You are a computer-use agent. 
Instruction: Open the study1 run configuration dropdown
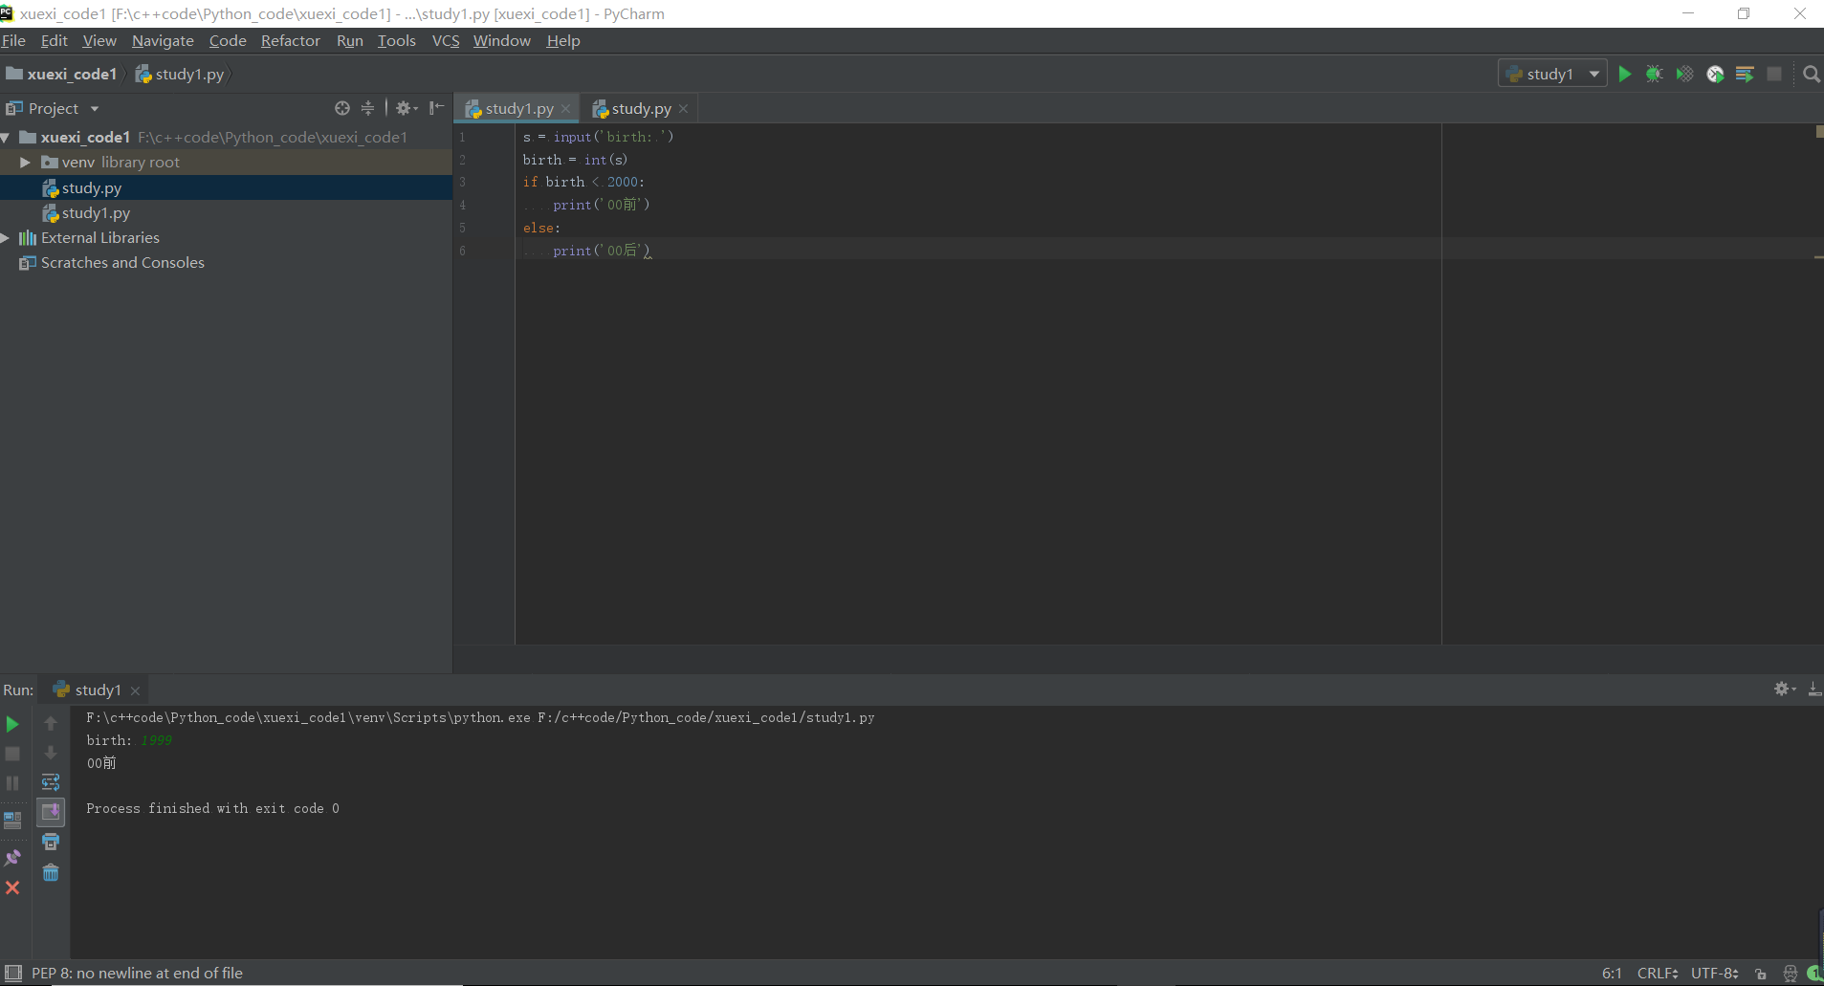tap(1552, 74)
